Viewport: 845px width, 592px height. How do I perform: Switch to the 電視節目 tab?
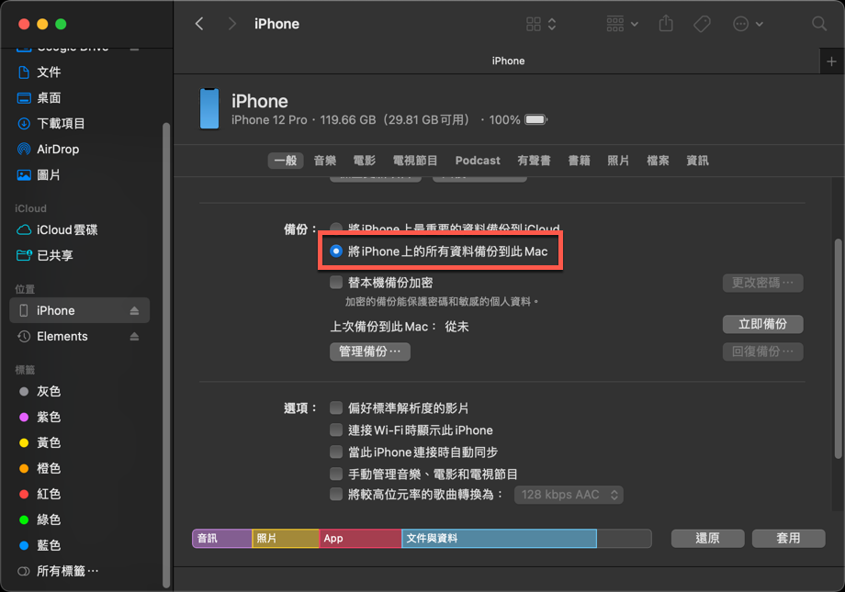click(x=415, y=161)
